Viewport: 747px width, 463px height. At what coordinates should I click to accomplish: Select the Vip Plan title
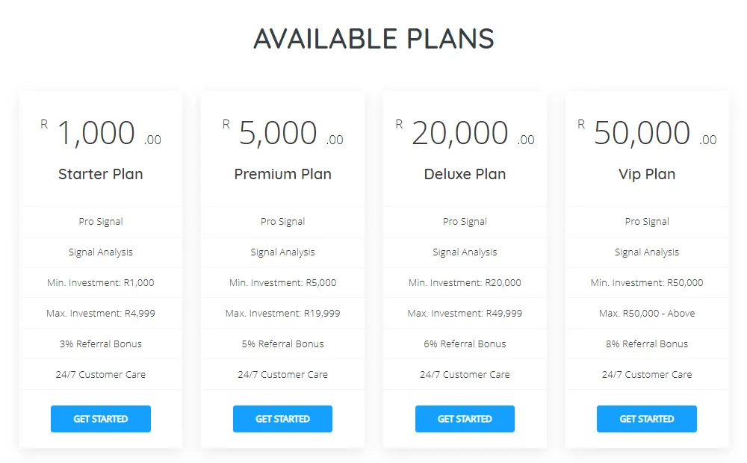point(647,174)
